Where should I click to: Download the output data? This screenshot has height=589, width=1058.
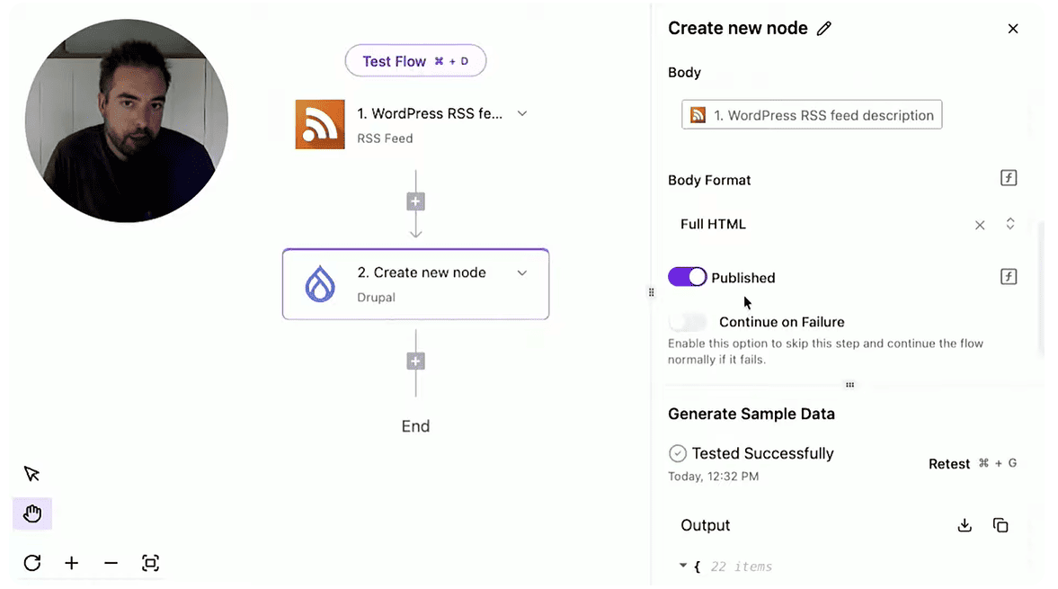965,524
